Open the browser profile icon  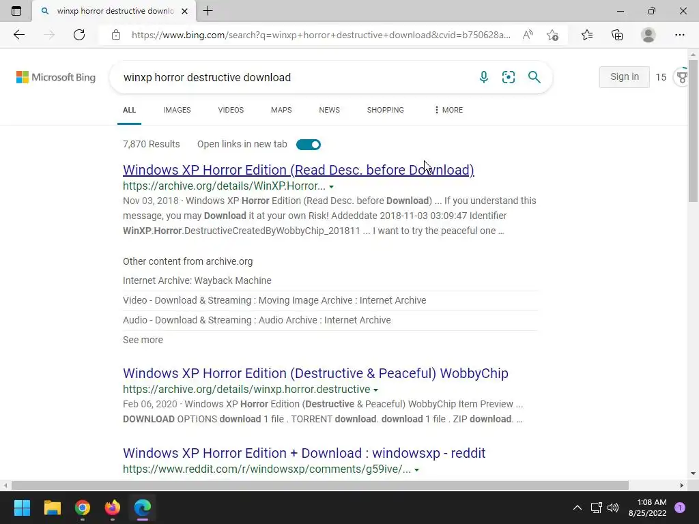click(x=648, y=35)
